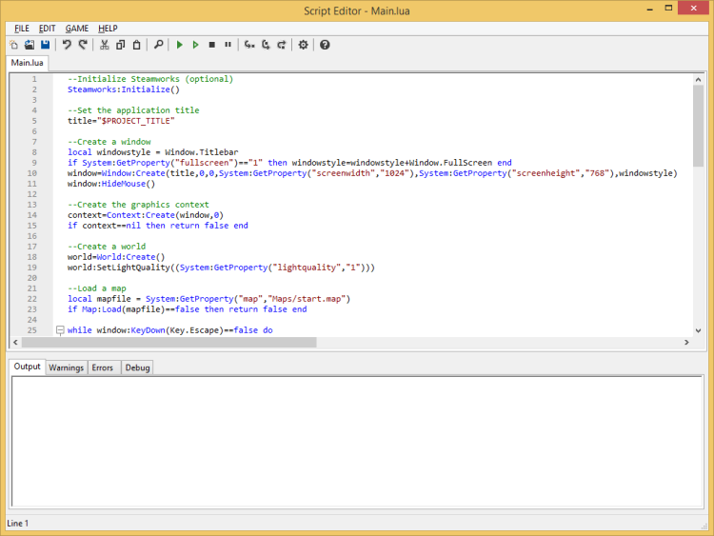Open the GAME menu

(76, 29)
